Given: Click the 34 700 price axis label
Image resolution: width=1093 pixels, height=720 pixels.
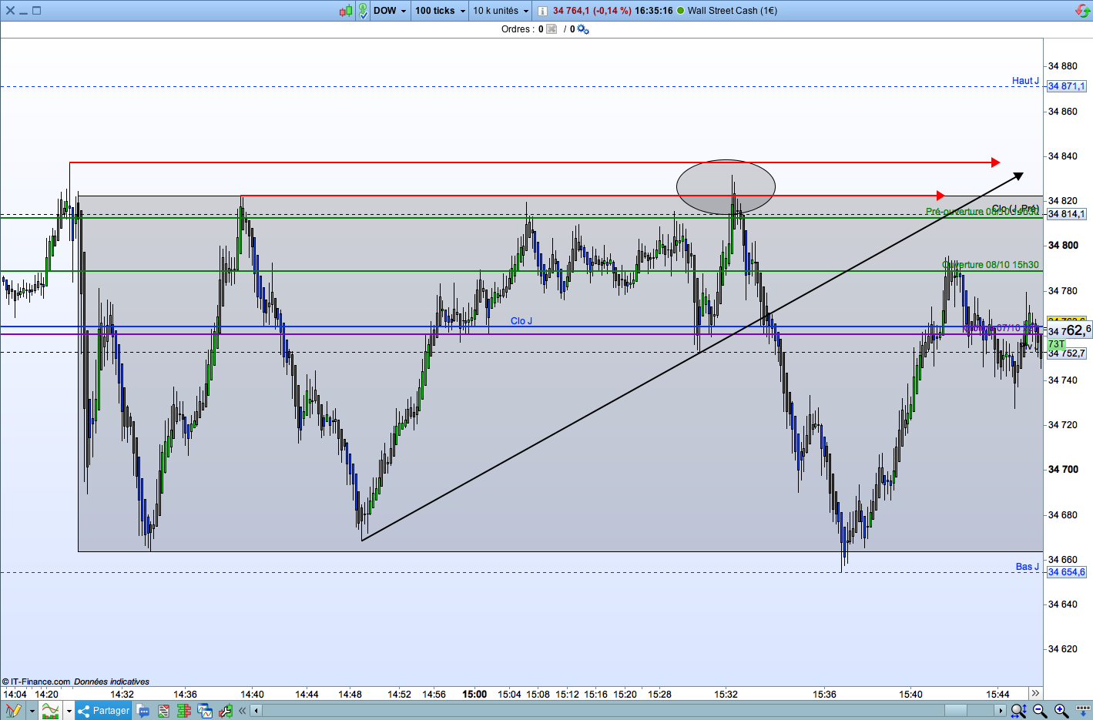Looking at the screenshot, I should pos(1063,469).
